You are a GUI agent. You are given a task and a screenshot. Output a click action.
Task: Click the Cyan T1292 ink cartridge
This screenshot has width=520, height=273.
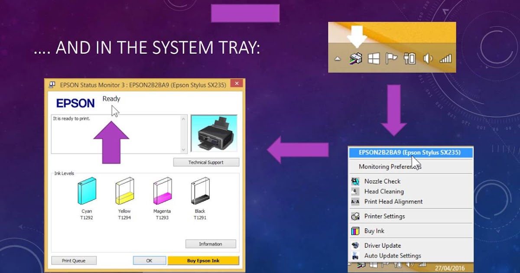click(x=87, y=191)
